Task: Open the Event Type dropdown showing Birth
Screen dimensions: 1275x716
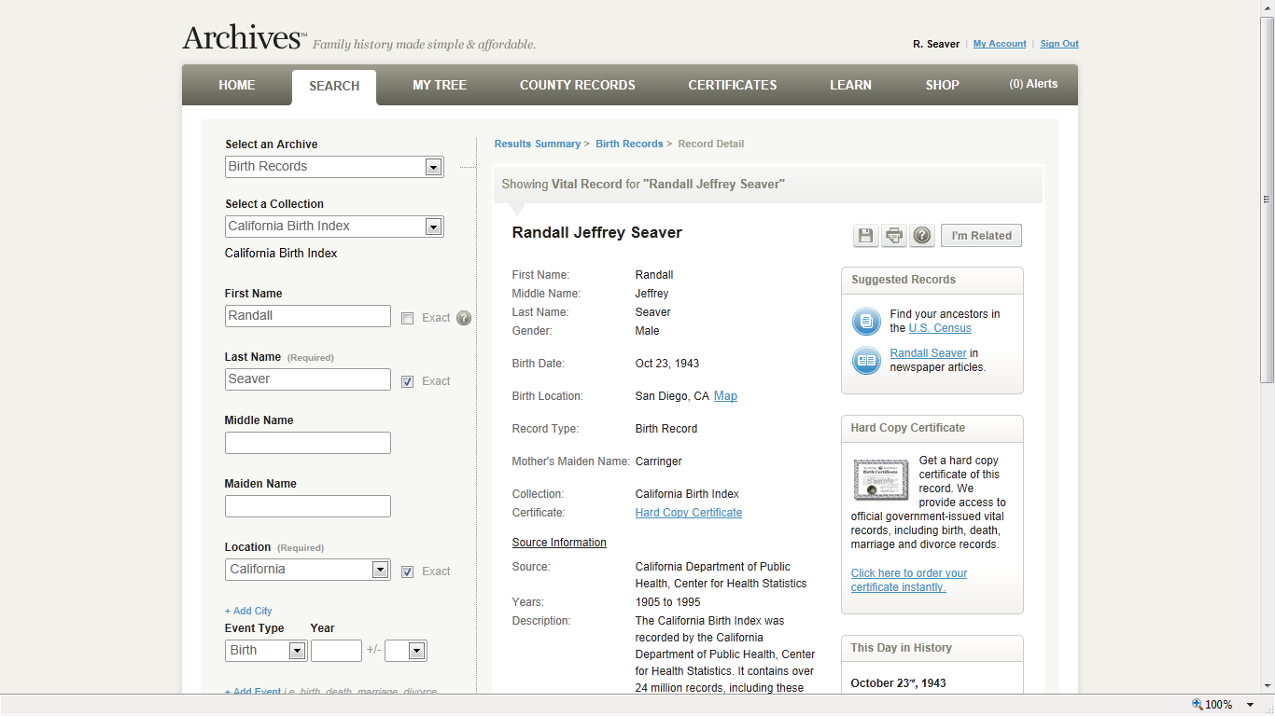Action: pos(266,651)
